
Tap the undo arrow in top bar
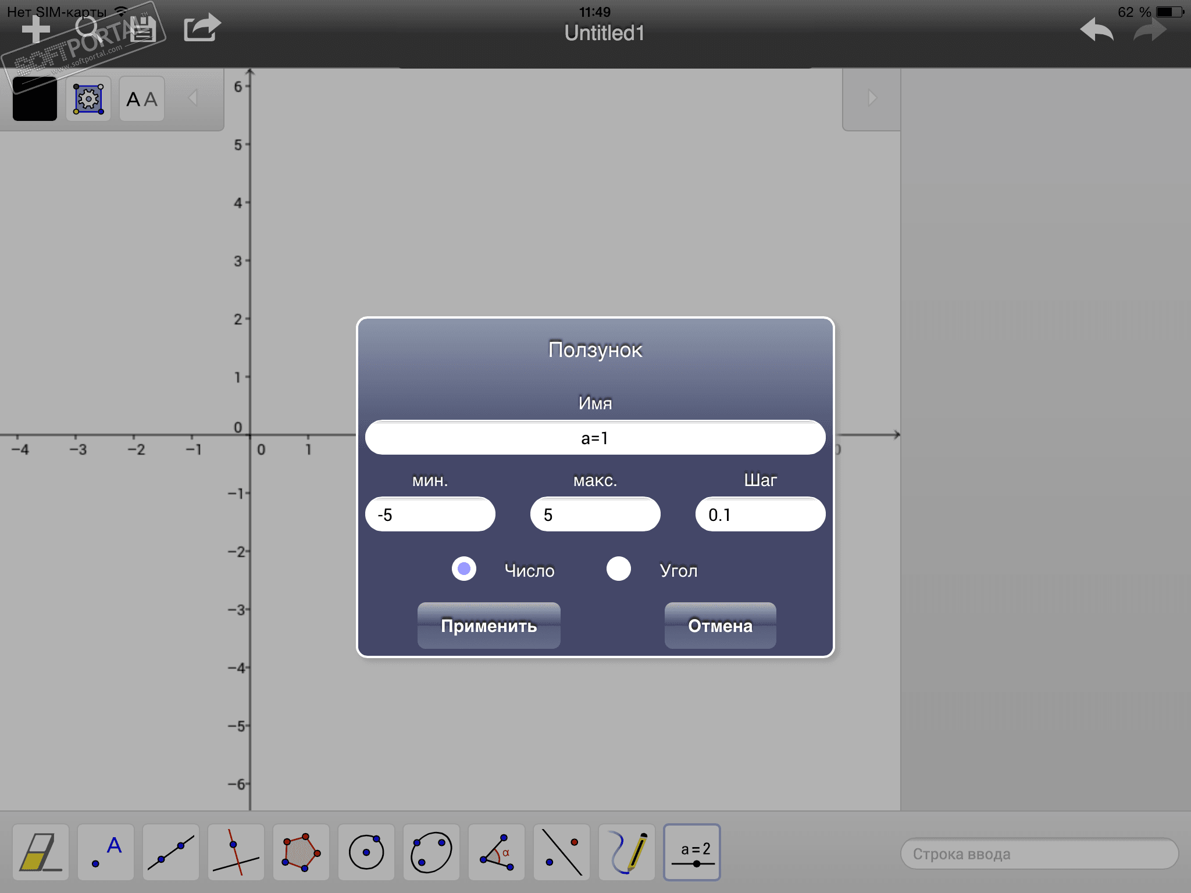point(1096,29)
